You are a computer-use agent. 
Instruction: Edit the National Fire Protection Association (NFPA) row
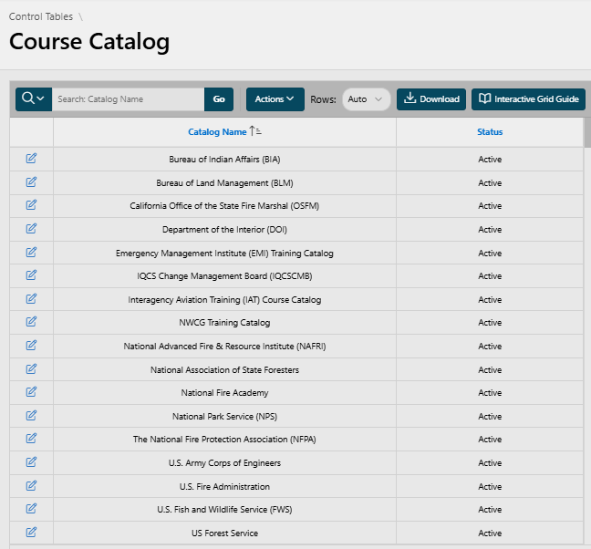[31, 439]
